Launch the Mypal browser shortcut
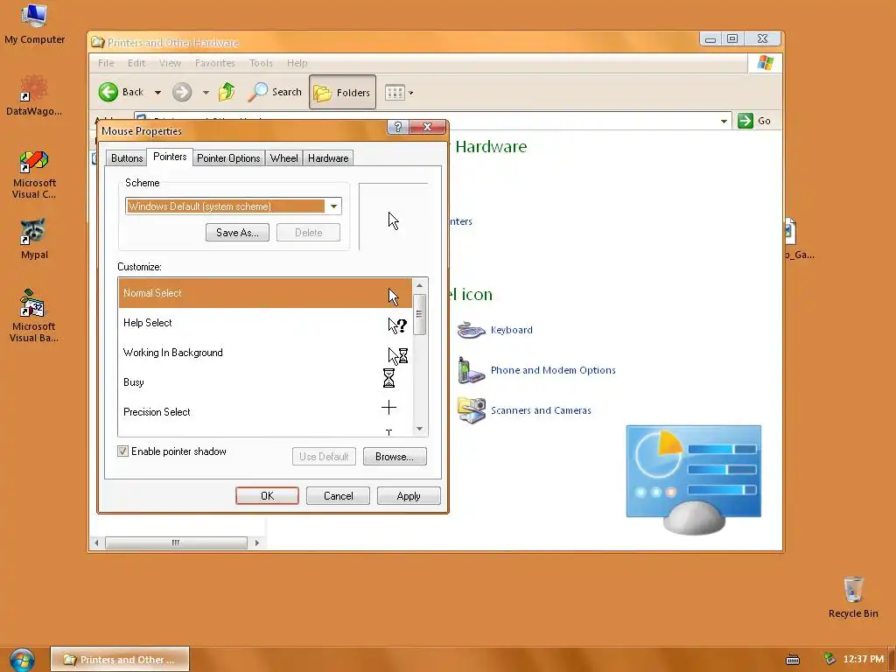 pos(34,239)
